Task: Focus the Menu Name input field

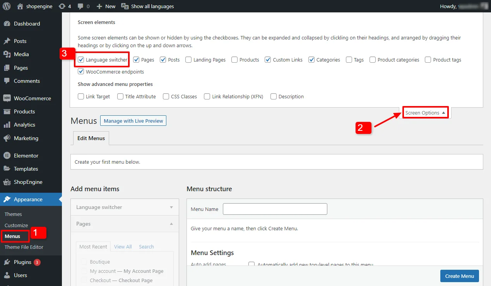Action: click(275, 209)
